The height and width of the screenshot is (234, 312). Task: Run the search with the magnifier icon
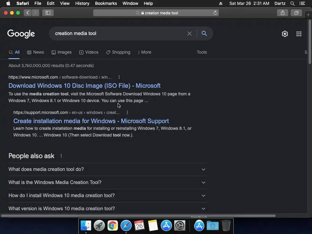(204, 34)
